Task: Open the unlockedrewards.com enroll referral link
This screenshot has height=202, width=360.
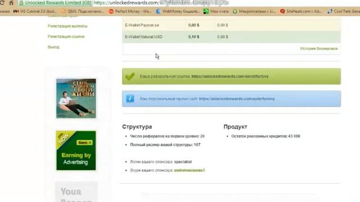Action: pyautogui.click(x=230, y=76)
